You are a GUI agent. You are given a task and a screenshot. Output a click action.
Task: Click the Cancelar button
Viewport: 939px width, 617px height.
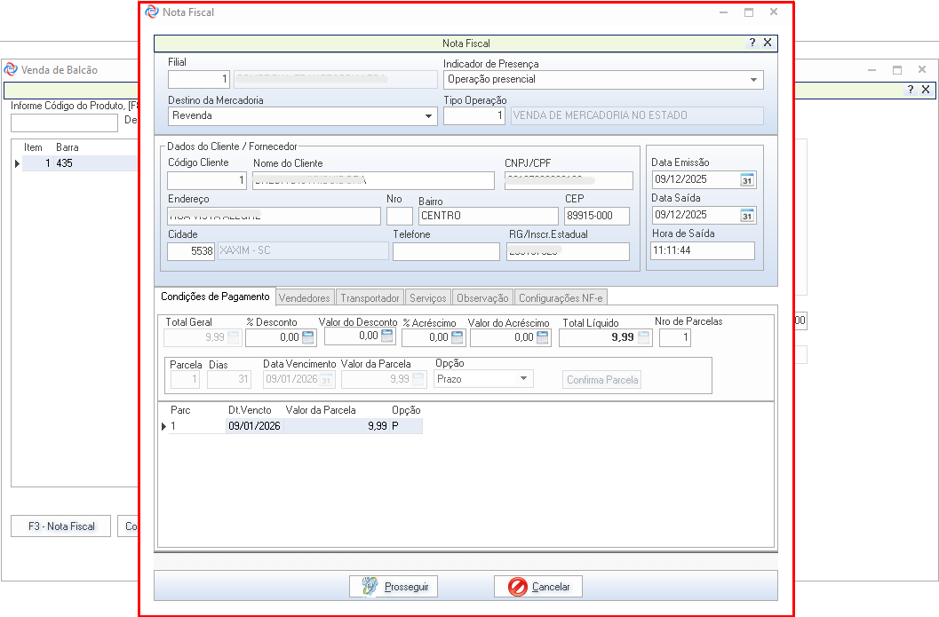pos(537,587)
